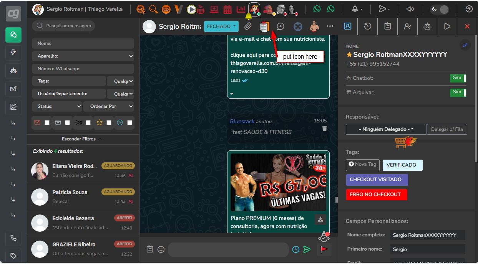Open the Ninguém Delegado dropdown

point(386,129)
